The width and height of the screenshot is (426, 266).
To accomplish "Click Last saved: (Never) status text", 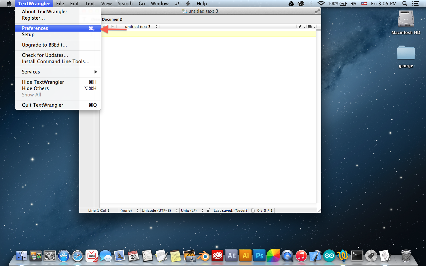I will [x=230, y=210].
